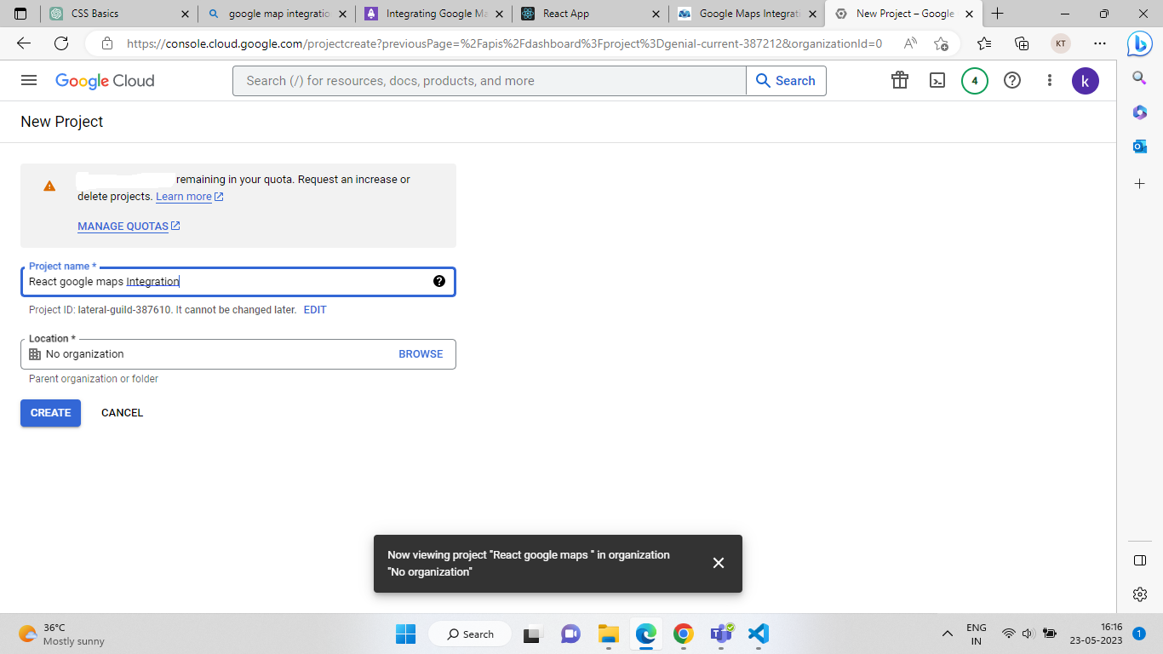Open the help question mark menu
The height and width of the screenshot is (654, 1163).
[x=1012, y=81]
